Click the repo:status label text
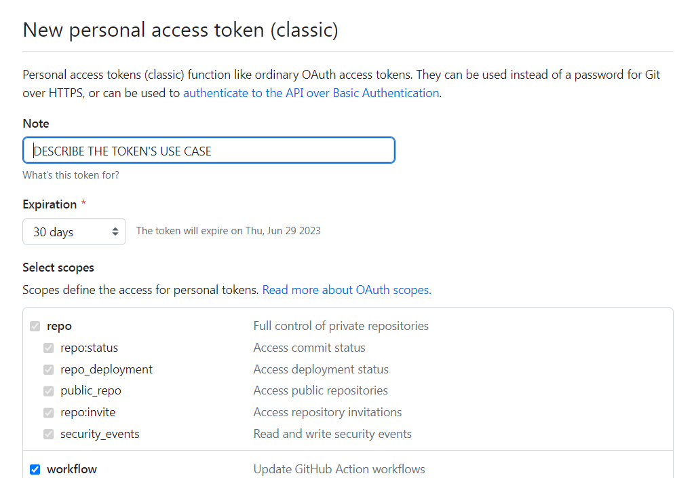 (x=89, y=348)
